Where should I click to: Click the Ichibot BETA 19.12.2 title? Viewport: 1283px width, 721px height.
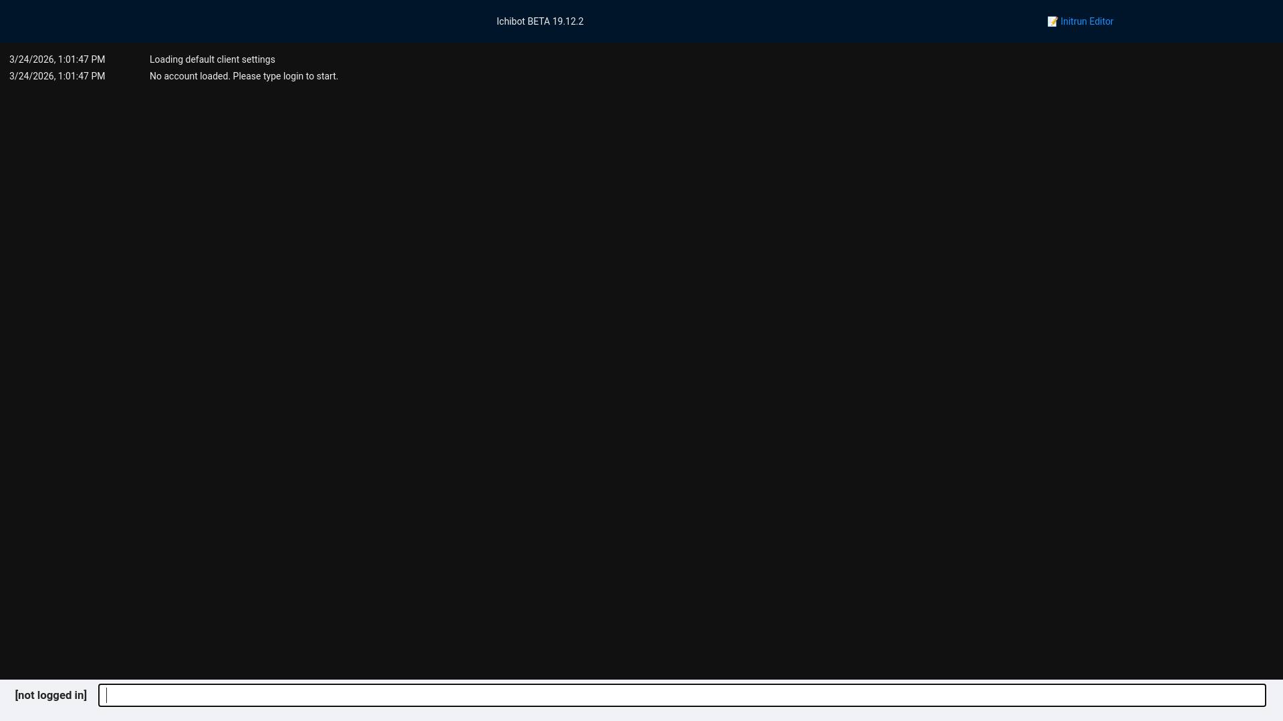coord(539,21)
